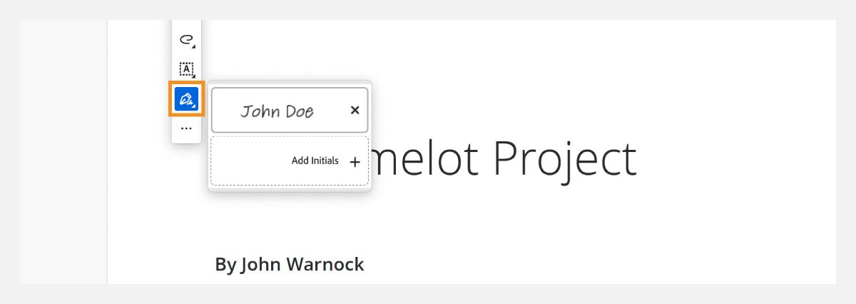Select the freehand draw tool
This screenshot has height=304, width=856.
click(186, 39)
